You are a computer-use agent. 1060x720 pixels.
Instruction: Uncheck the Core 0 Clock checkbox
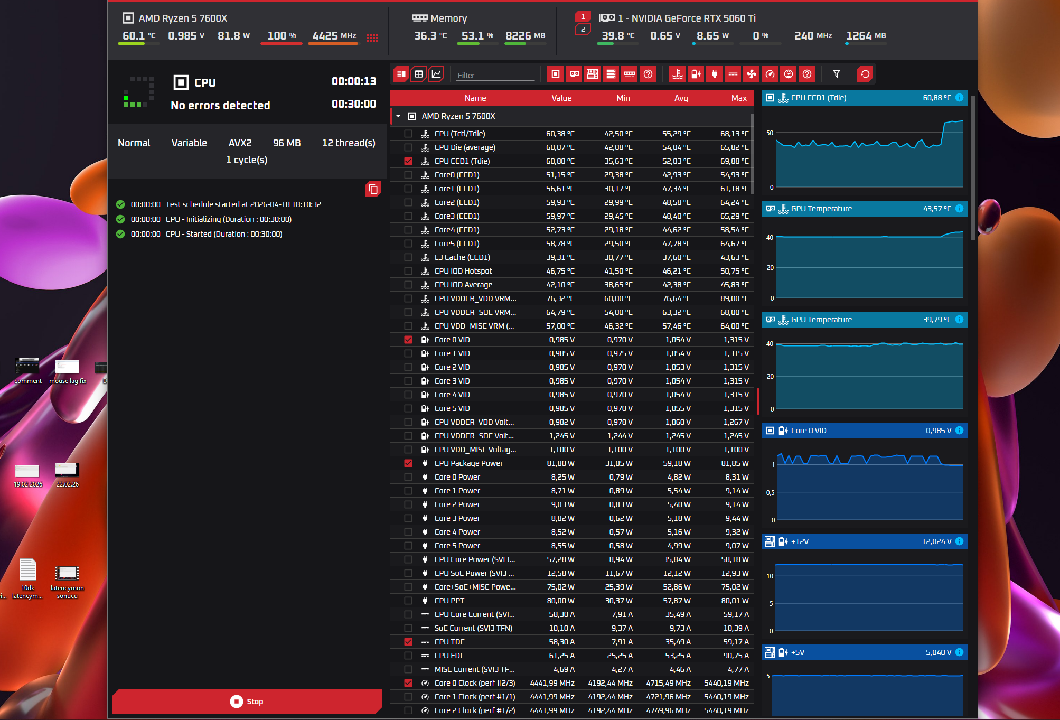coord(408,683)
